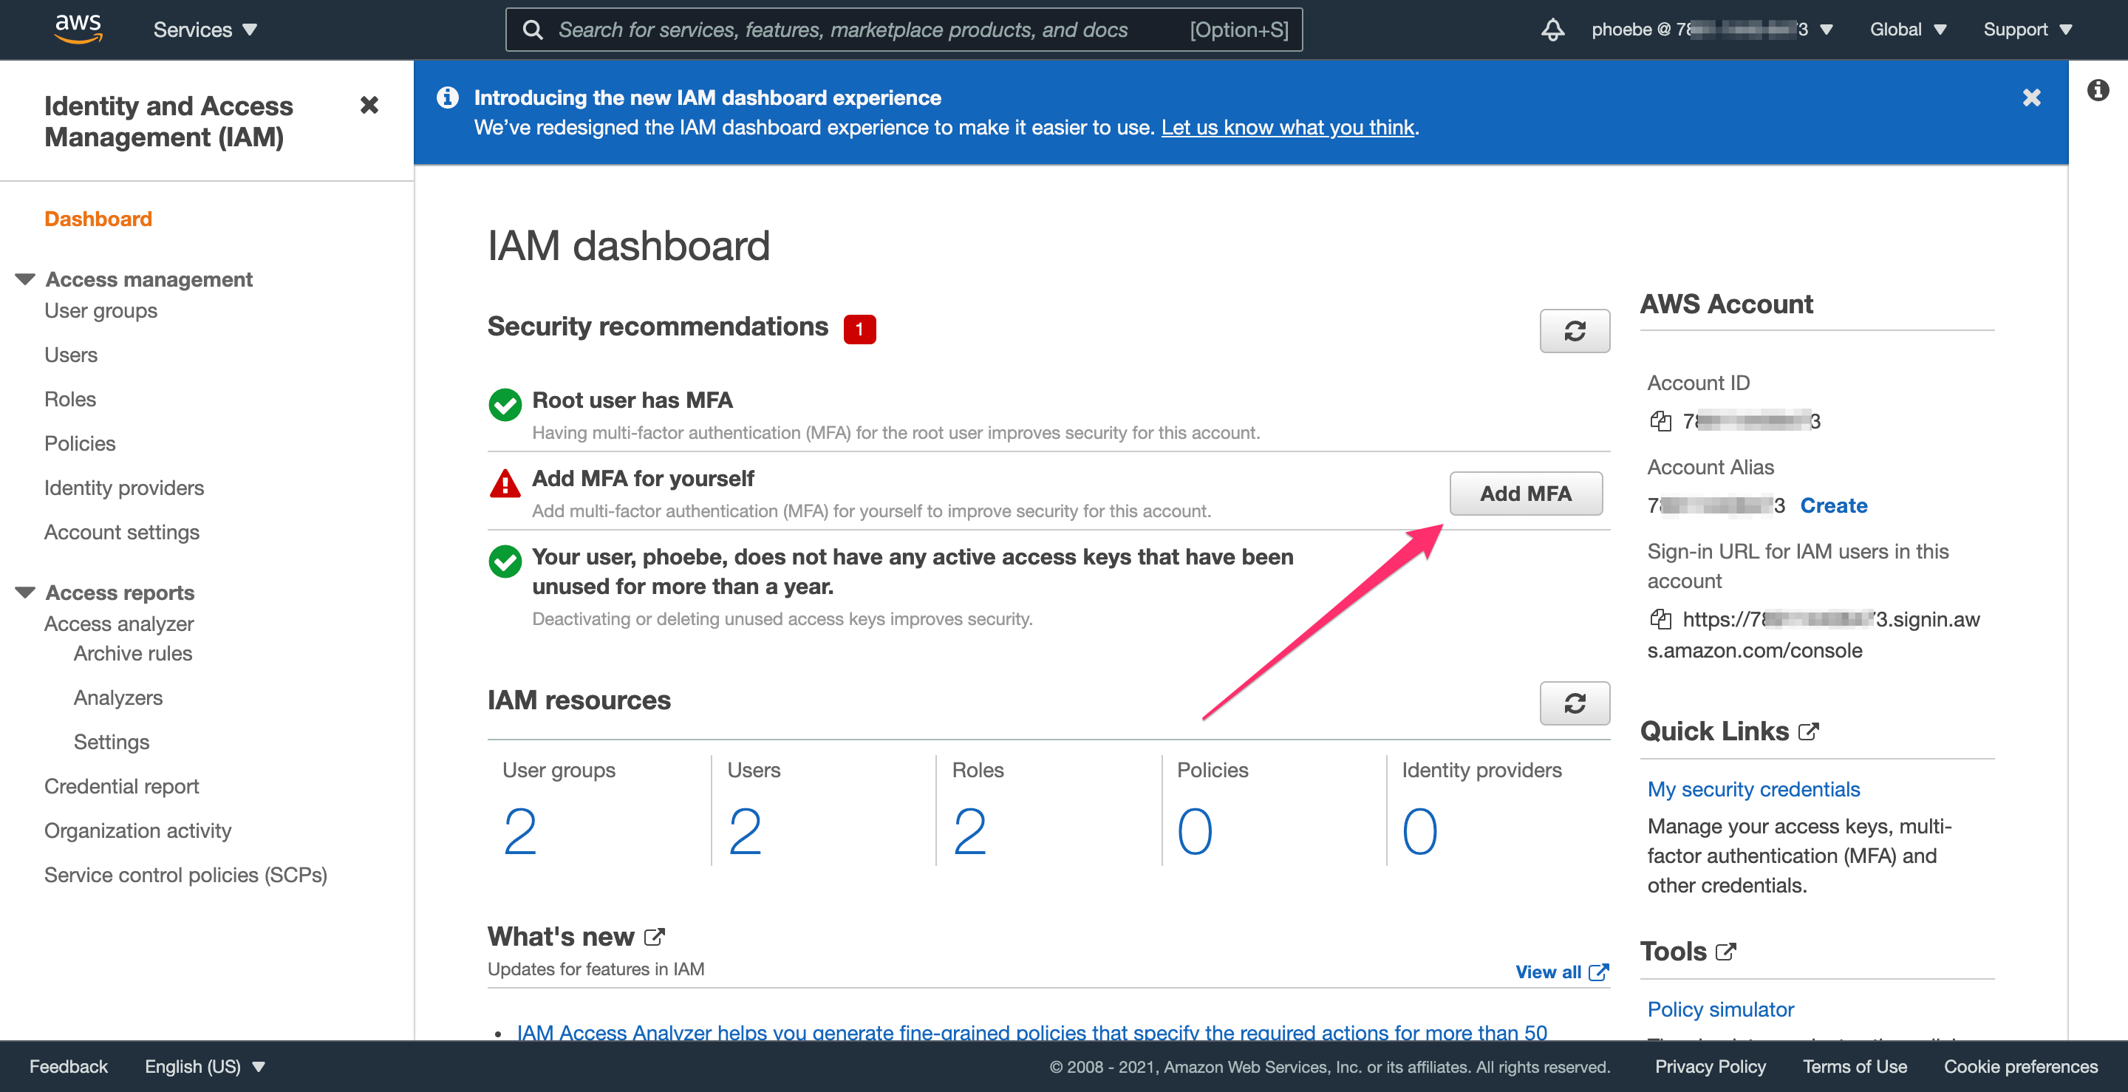Screen dimensions: 2128x1092
Task: Open the IAM Access Analyzer news item
Action: click(x=1031, y=1031)
